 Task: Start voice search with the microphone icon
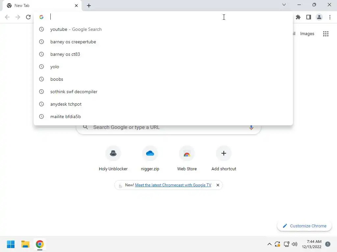coord(251,128)
